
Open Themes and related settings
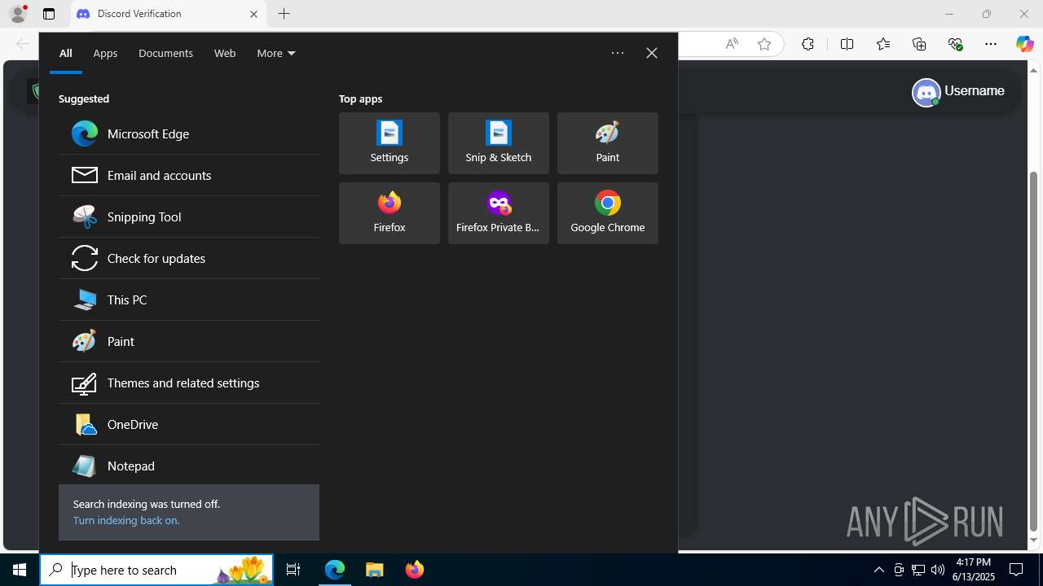coord(189,383)
